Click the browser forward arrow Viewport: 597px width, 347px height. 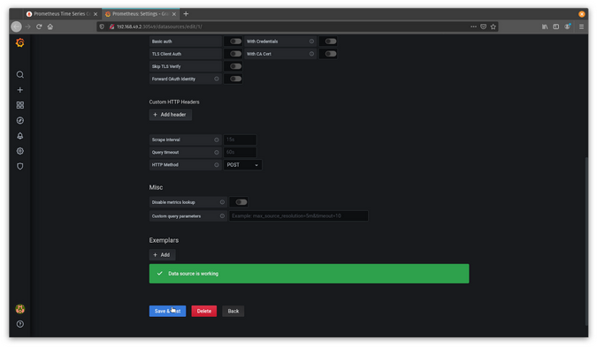click(x=27, y=26)
